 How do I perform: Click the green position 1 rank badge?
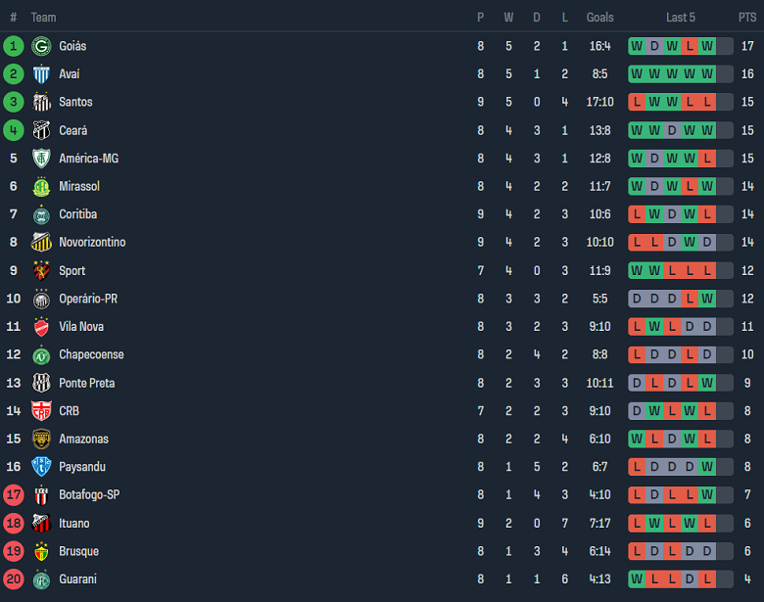14,46
